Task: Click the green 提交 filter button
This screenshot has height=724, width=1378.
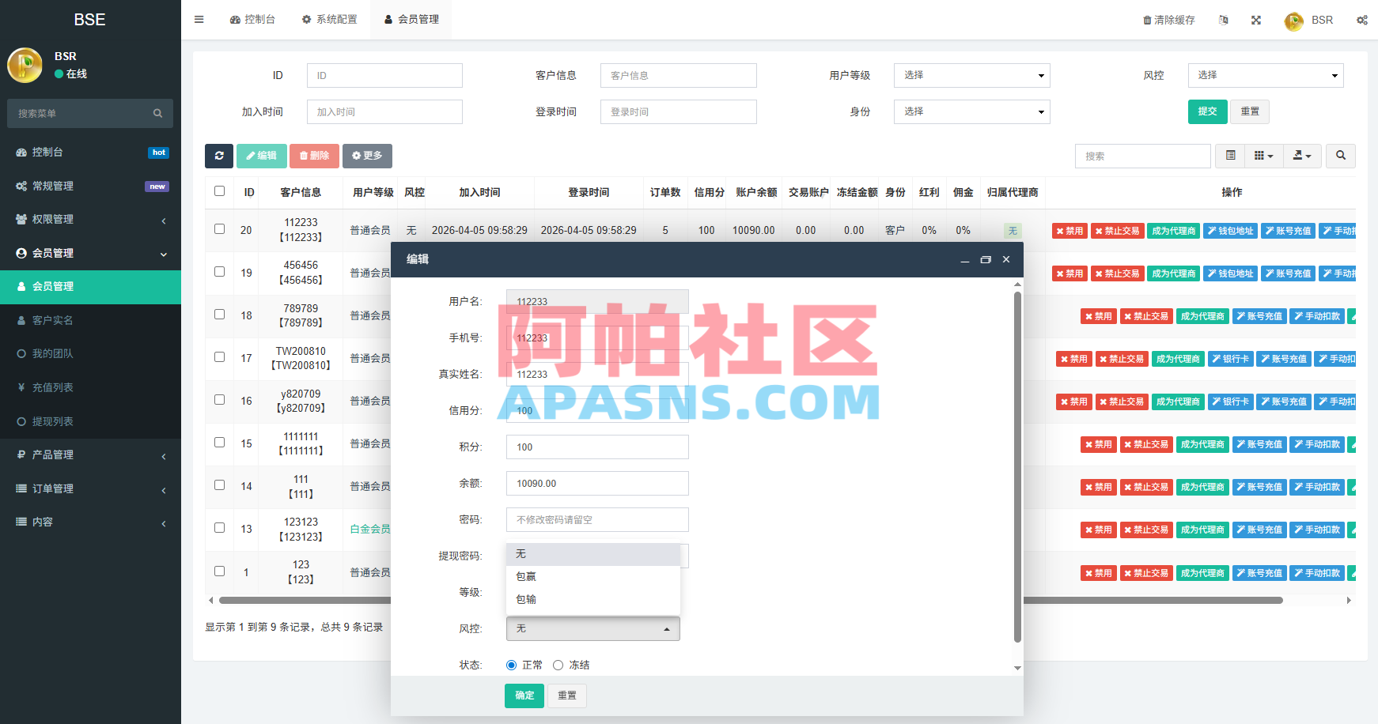Action: 1207,111
